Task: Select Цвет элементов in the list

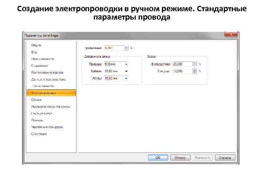Action: [43, 59]
